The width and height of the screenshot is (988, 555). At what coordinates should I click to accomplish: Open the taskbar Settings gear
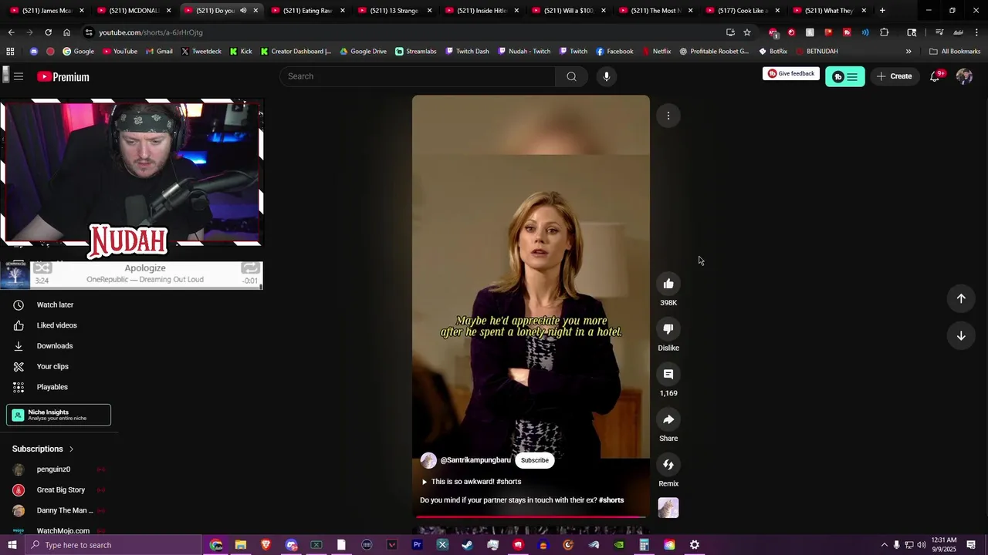tap(695, 545)
